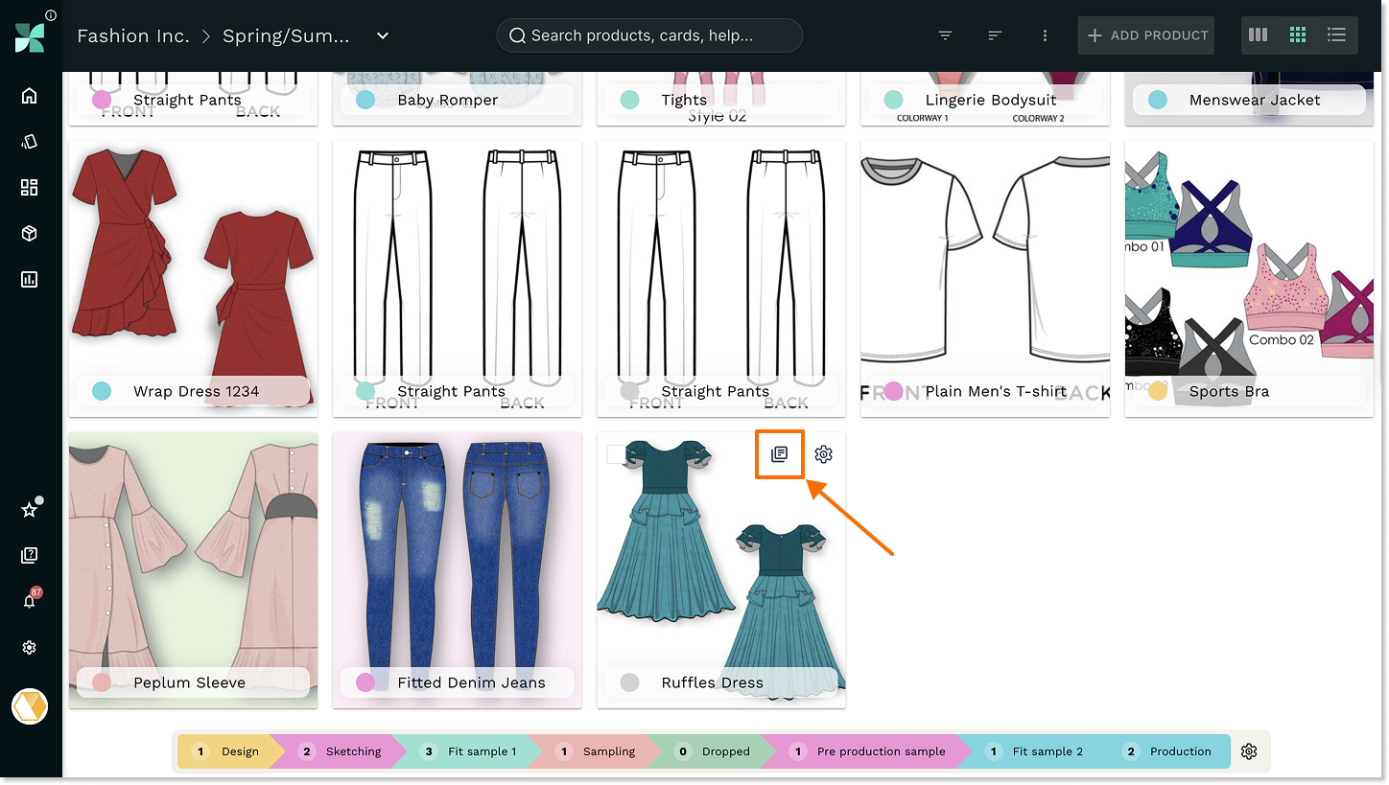This screenshot has width=1389, height=785.
Task: Select the Ruffles Dress card checkbox
Action: [x=617, y=454]
